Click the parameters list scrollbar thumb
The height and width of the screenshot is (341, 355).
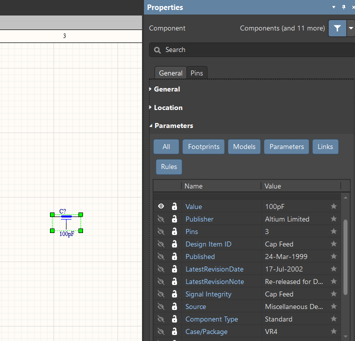pyautogui.click(x=345, y=257)
